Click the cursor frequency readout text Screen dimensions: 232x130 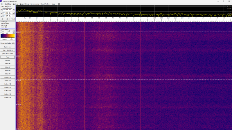point(5,24)
